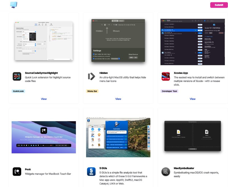Click "Widgets manager for MacBook Touch Bar" description
The image size is (228, 187).
coord(48,174)
